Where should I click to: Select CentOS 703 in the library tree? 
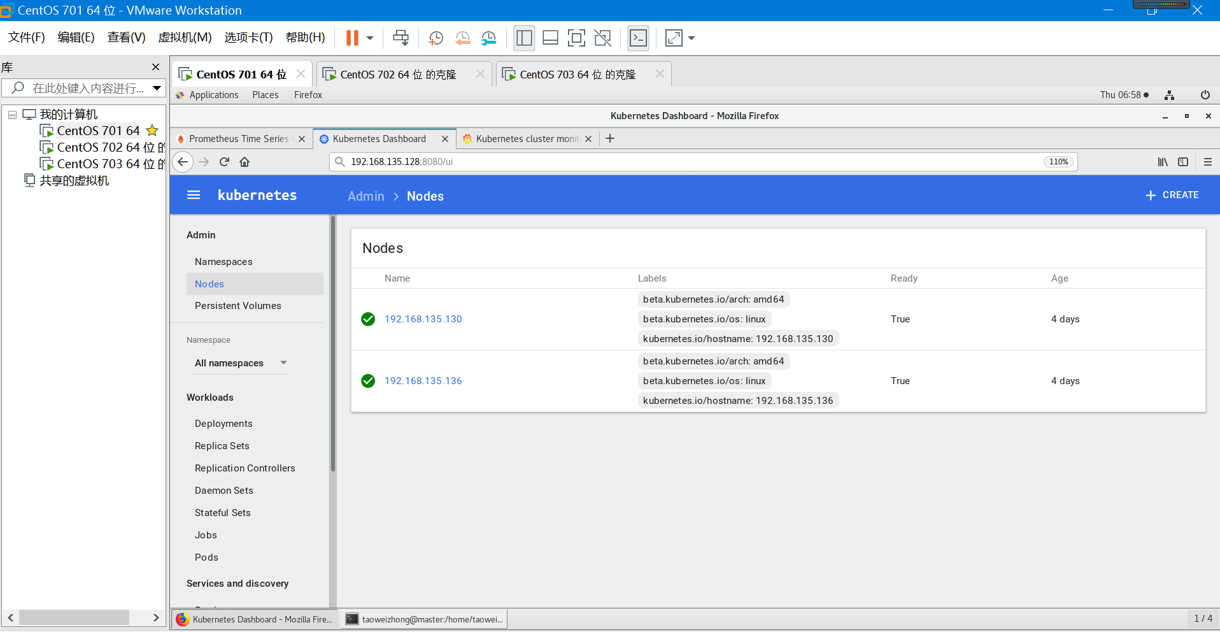coord(102,164)
